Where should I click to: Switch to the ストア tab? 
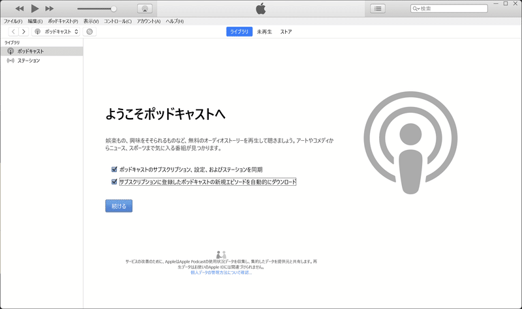286,31
